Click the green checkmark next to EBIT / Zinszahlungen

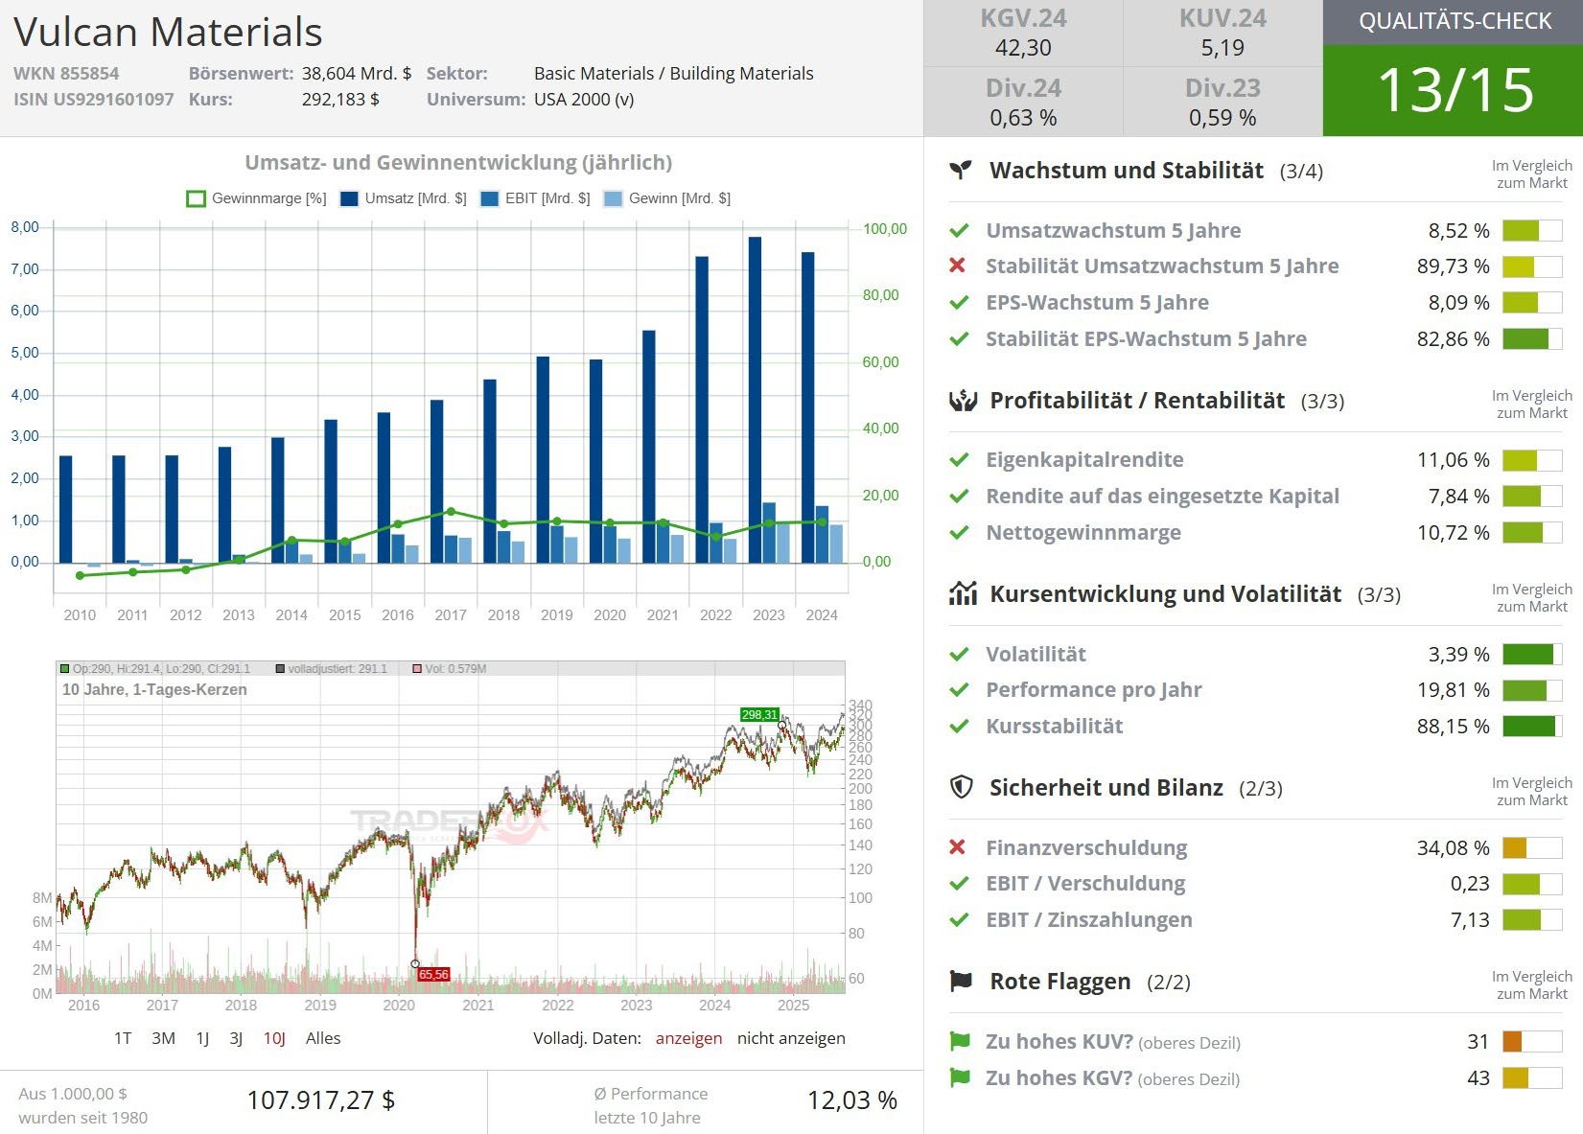959,920
